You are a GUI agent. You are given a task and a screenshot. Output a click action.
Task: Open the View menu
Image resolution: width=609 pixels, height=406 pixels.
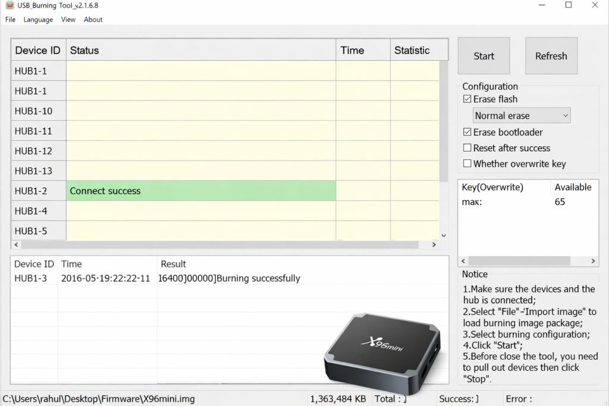pyautogui.click(x=68, y=20)
